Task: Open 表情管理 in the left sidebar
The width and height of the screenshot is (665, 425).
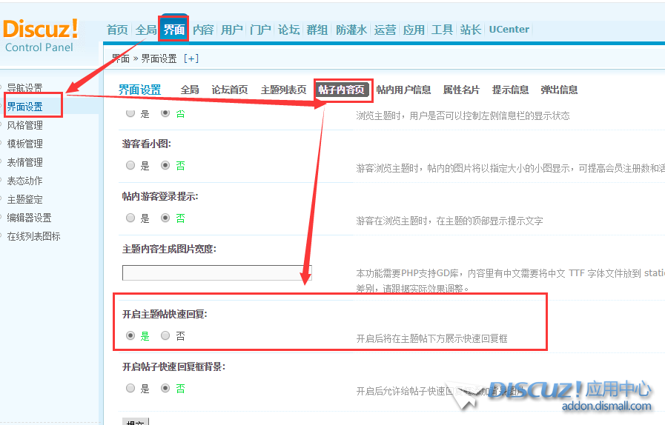Action: 25,162
